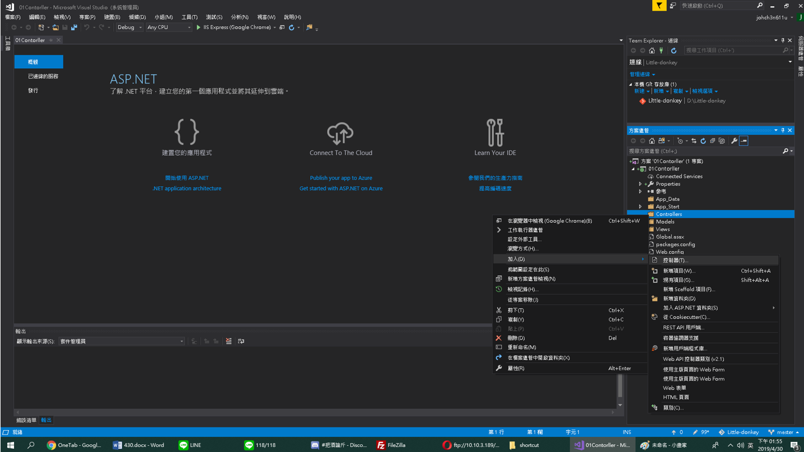
Task: Click the Sync with Active Document icon
Action: click(x=694, y=141)
